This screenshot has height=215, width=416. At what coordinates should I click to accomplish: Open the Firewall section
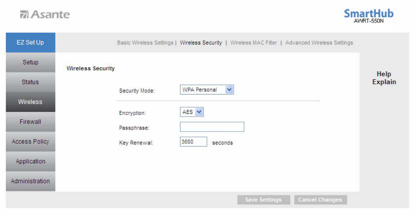30,122
